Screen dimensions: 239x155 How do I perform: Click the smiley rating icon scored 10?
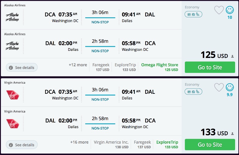[230, 10]
